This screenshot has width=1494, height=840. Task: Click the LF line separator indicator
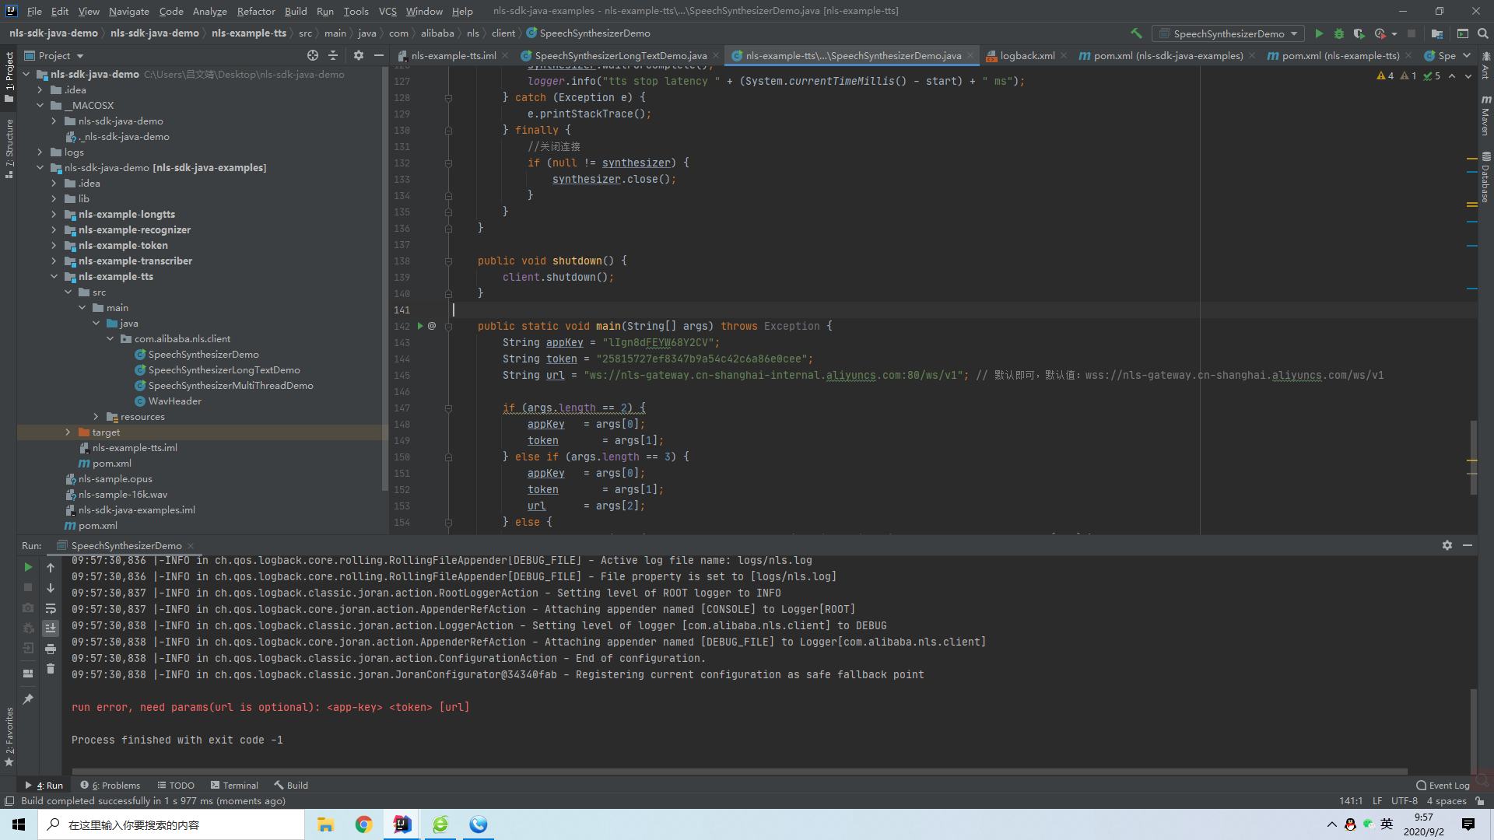coord(1377,800)
